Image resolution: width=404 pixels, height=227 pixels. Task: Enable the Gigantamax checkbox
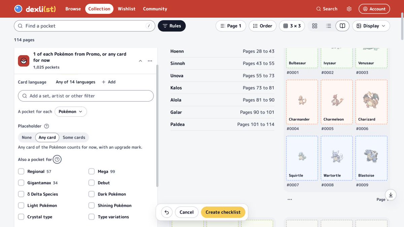click(21, 183)
